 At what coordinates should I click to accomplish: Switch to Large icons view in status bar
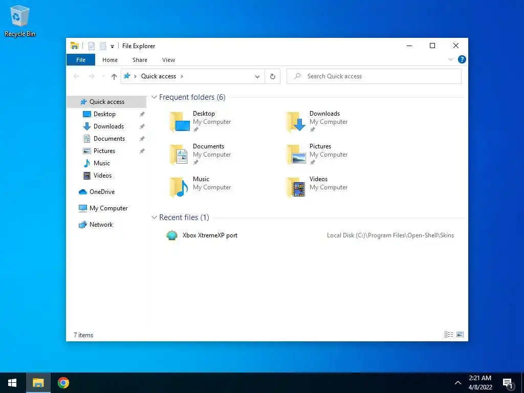pyautogui.click(x=460, y=335)
